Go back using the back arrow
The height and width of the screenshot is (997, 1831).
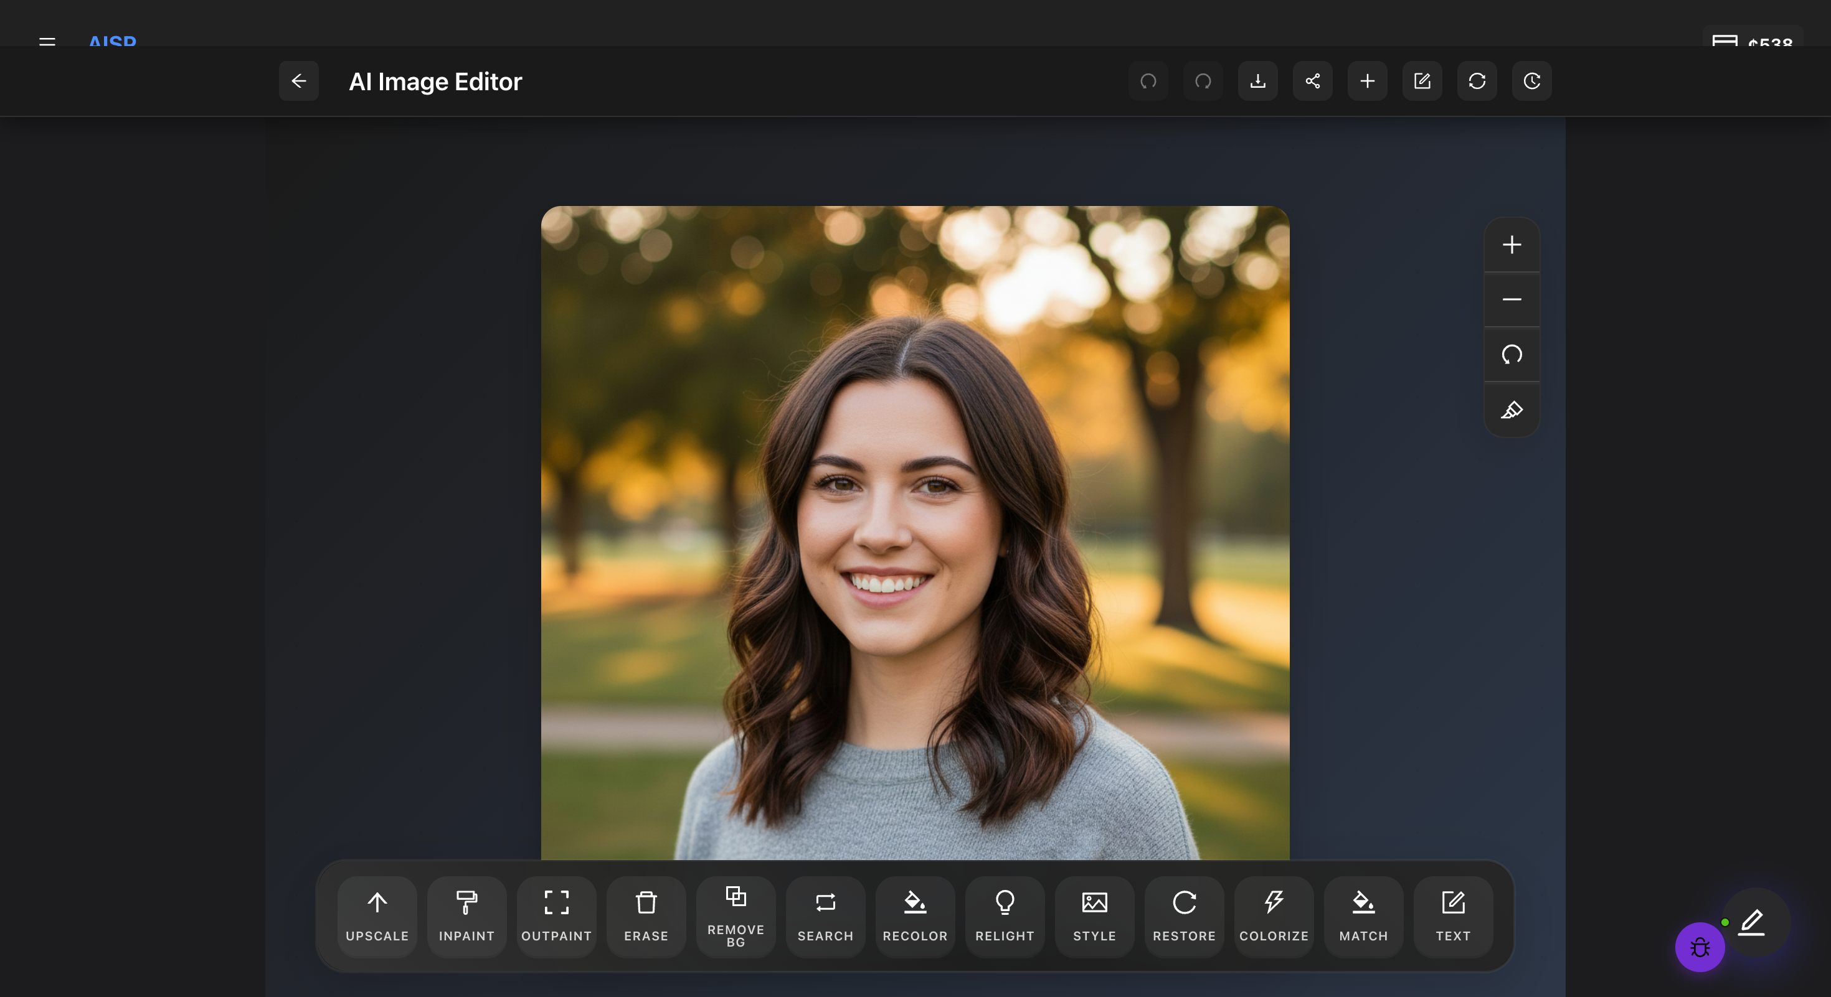point(298,81)
